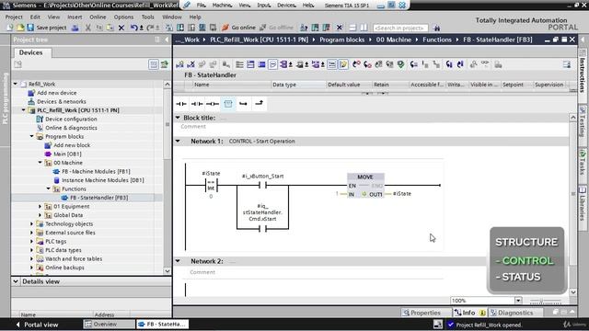Collapse the Block title section
This screenshot has width=589, height=331.
[178, 118]
